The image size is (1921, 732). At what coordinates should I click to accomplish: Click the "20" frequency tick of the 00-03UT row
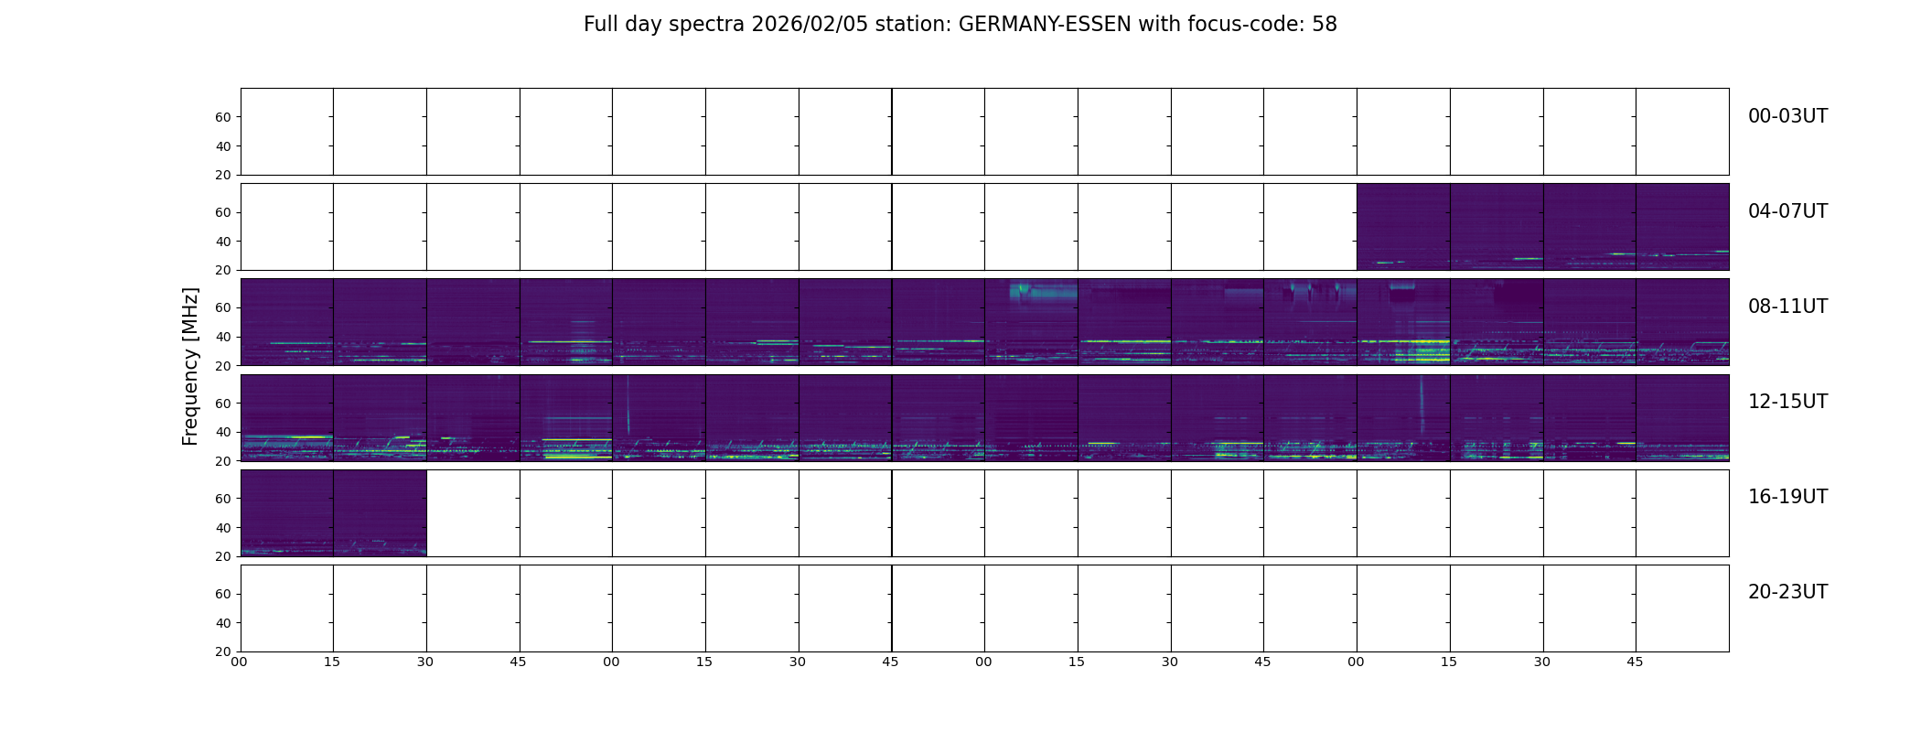[x=223, y=176]
